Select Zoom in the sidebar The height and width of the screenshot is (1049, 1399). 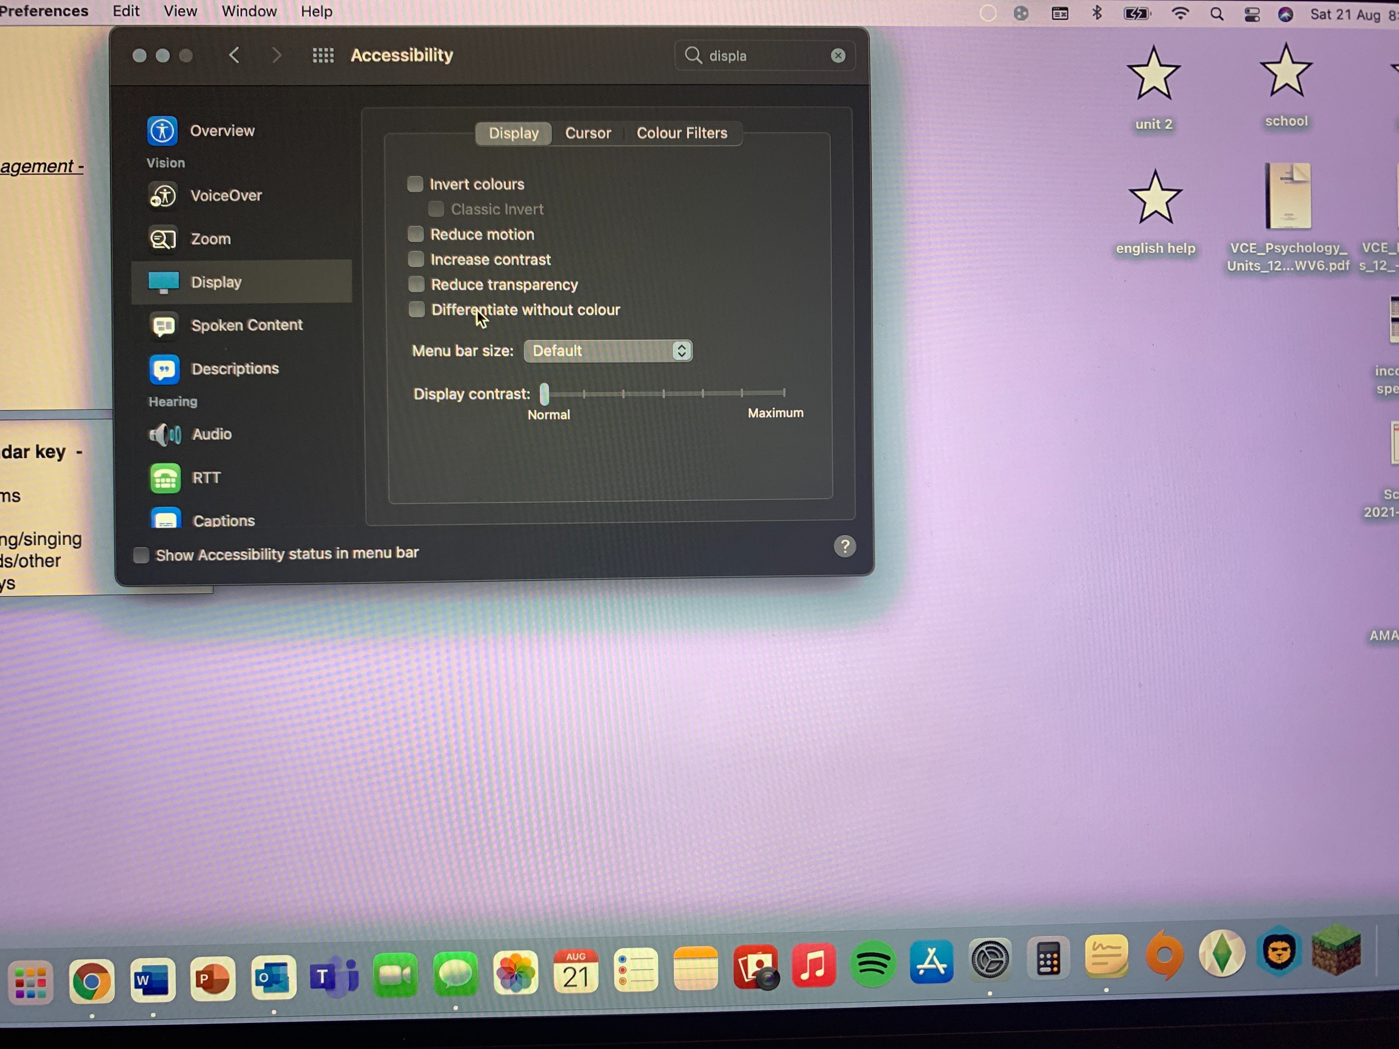(210, 239)
